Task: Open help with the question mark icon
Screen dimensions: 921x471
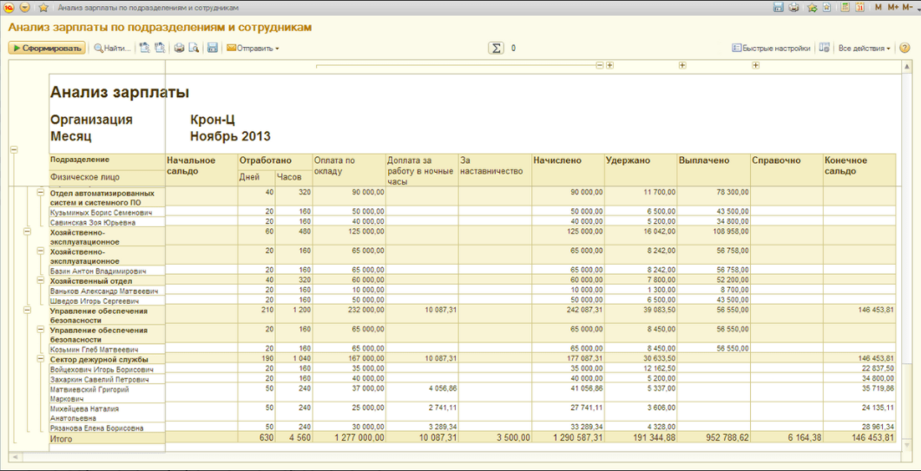Action: (905, 49)
